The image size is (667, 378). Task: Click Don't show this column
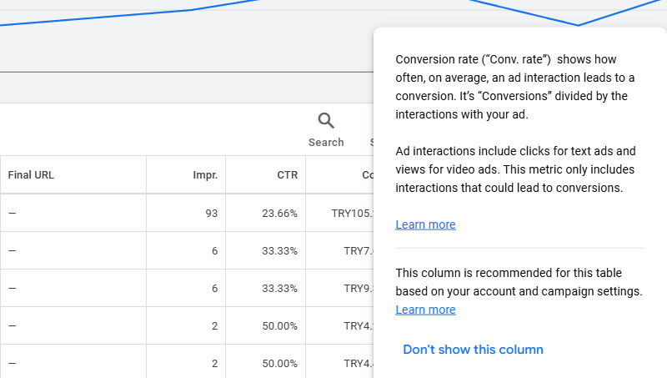coord(473,350)
